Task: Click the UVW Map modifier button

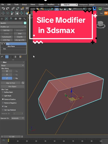Action: point(6,40)
